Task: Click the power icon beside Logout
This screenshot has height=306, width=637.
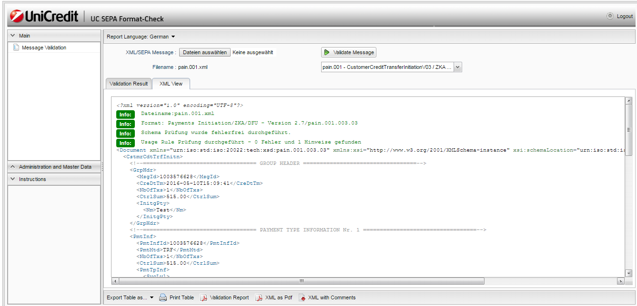Action: (610, 16)
